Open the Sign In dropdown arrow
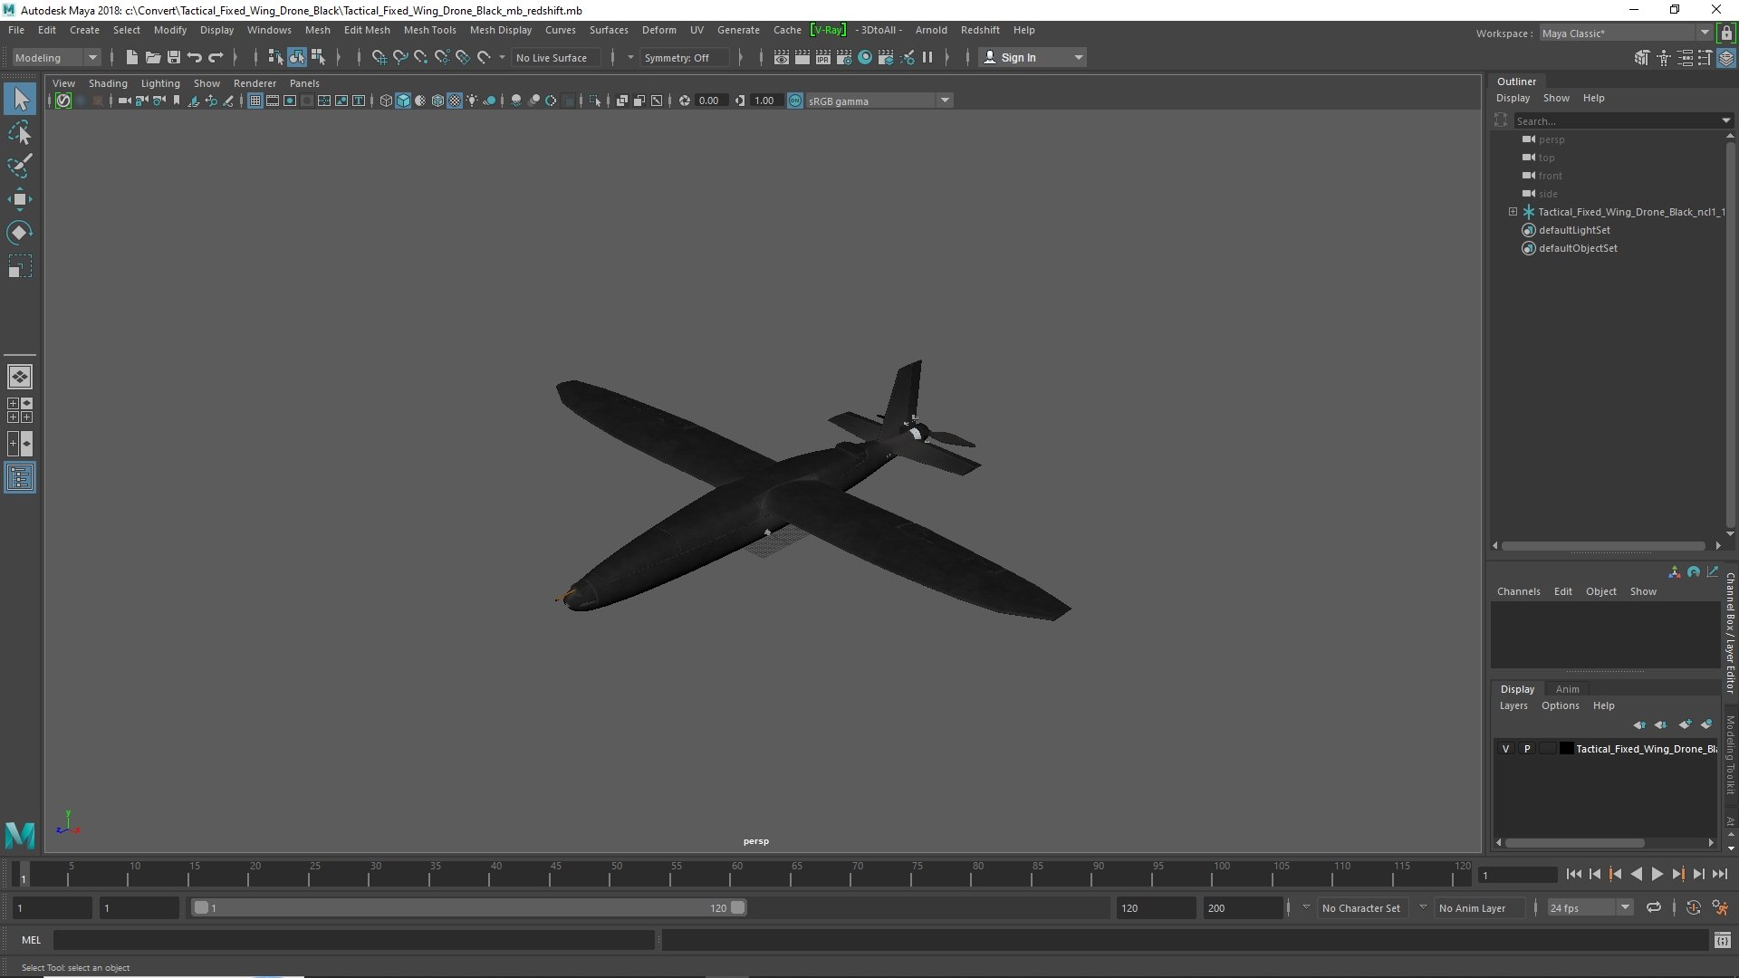 [x=1078, y=57]
